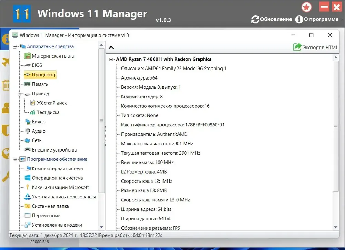Screen dimensions: 345x250
Task: Click Обозначение разъема: FP6 row
Action: [150, 228]
